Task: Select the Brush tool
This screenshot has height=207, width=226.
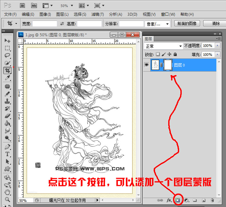Action: coord(7,94)
